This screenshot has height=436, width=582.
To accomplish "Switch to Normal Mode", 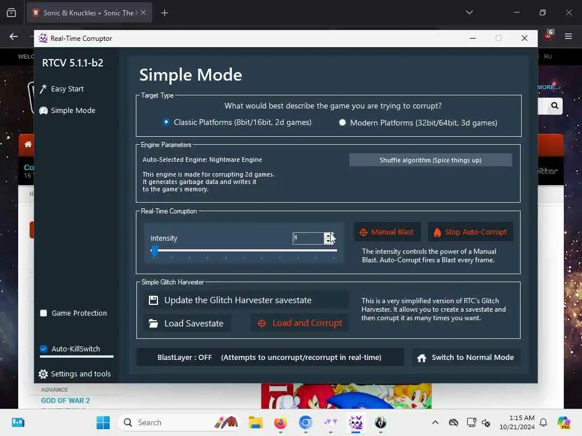I will [x=466, y=358].
